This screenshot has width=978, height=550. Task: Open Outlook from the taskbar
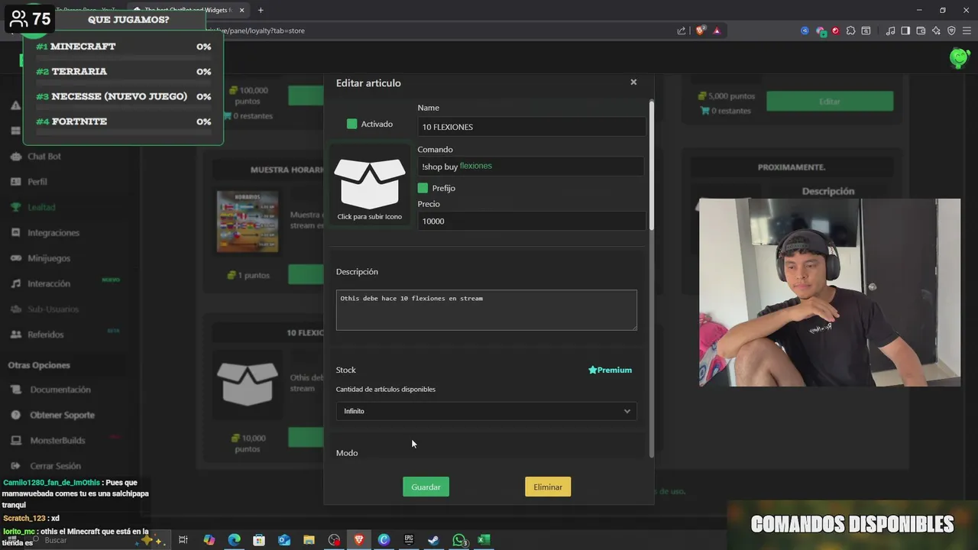click(284, 540)
